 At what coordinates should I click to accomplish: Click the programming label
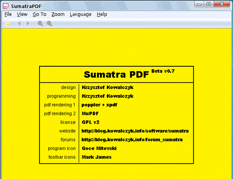[x=61, y=96]
